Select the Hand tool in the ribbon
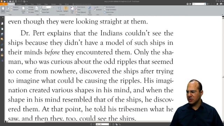Viewport: 224px width, 126px height. coord(3,9)
